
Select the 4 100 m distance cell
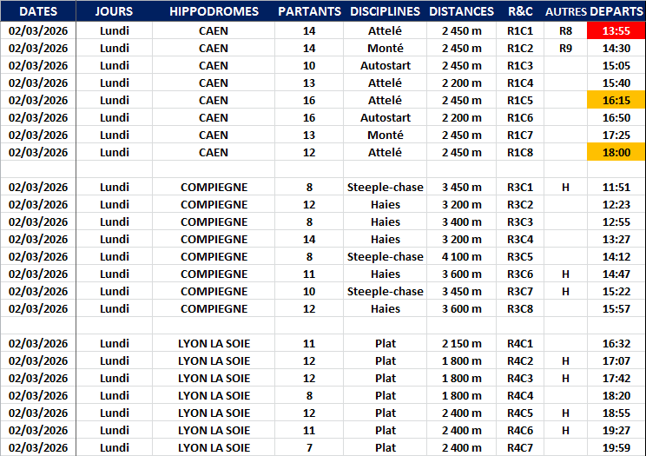click(461, 256)
